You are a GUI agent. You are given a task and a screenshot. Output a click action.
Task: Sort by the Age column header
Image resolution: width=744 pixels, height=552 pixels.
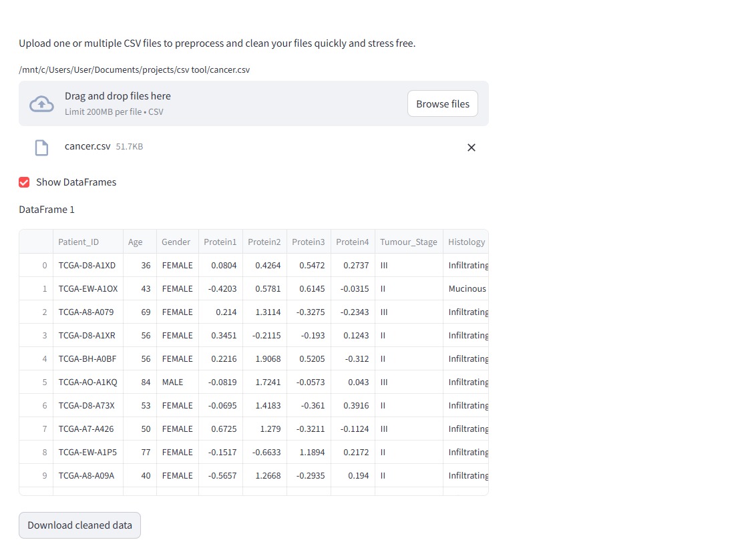[140, 242]
